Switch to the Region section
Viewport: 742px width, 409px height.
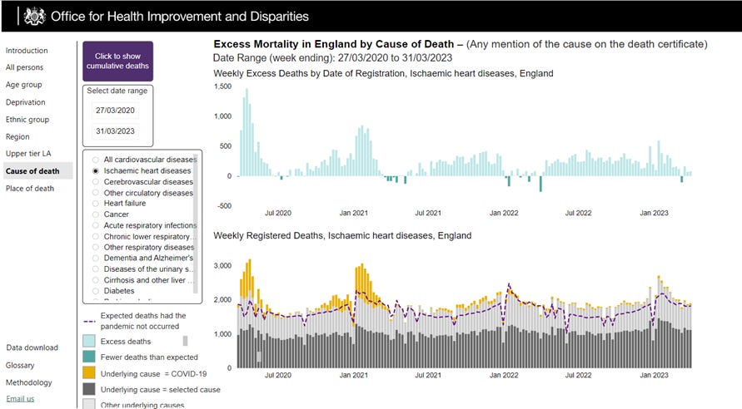point(17,136)
